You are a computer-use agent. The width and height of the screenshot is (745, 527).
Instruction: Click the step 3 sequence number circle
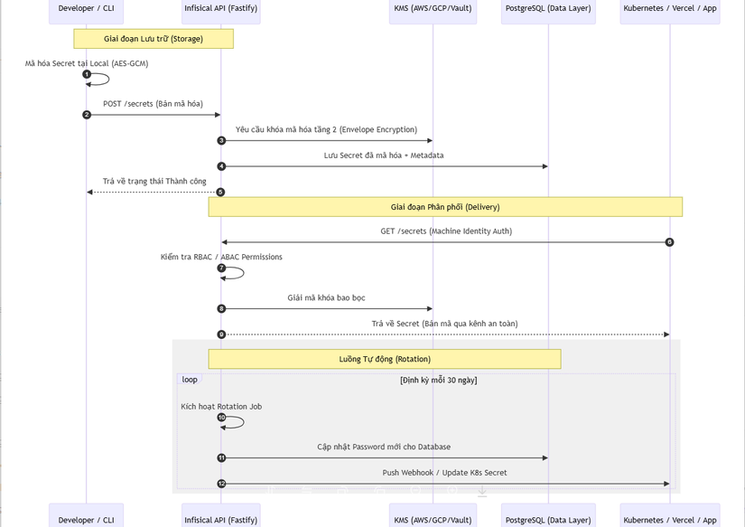pos(221,141)
